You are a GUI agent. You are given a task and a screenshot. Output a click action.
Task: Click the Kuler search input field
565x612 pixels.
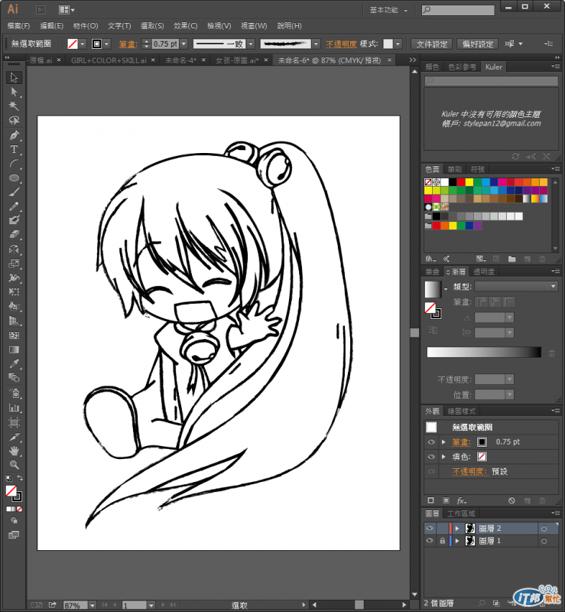point(492,81)
